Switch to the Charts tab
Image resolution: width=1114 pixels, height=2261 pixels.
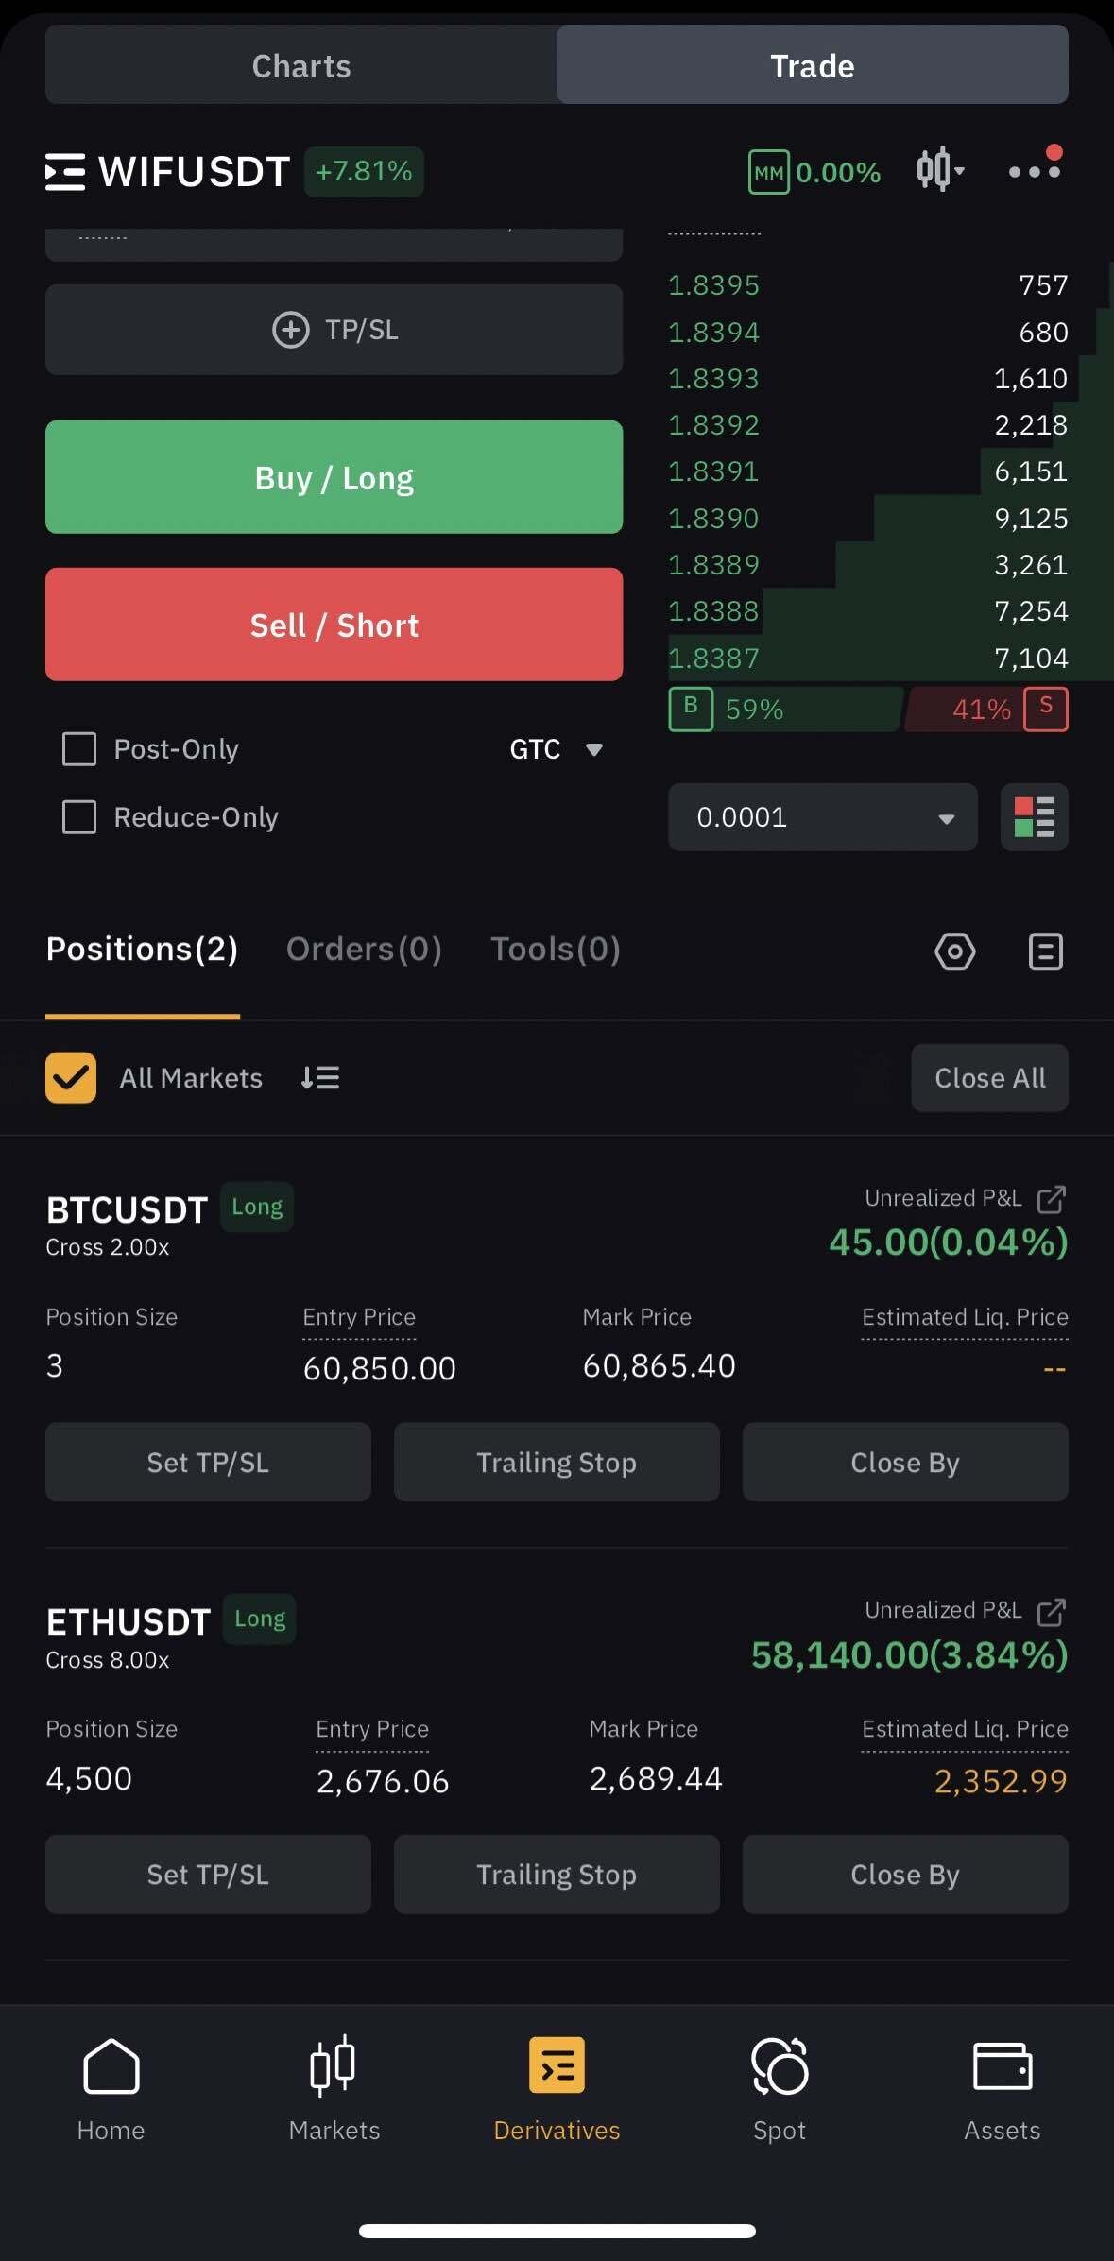coord(301,66)
